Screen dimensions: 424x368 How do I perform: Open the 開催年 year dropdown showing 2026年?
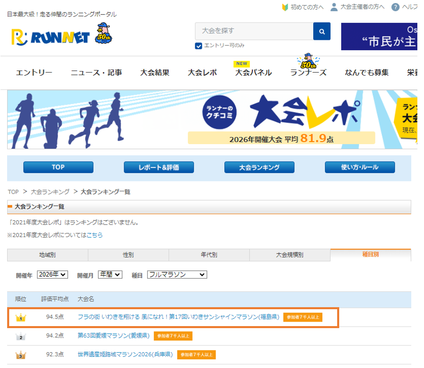point(51,274)
